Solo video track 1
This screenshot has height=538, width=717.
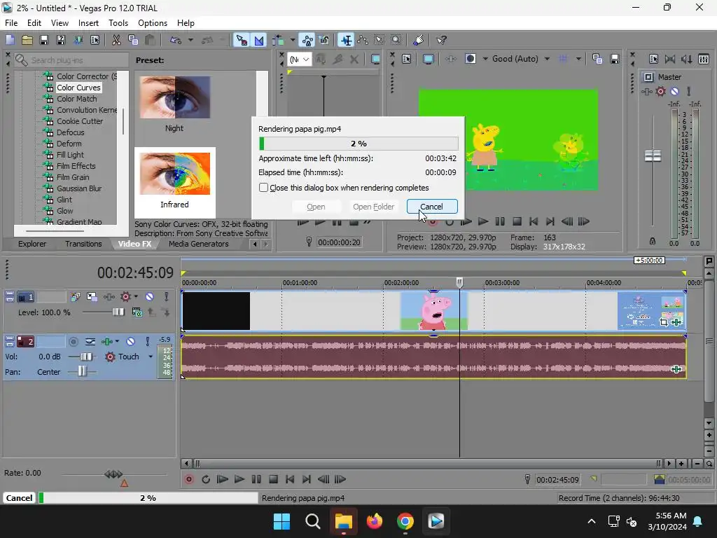click(167, 296)
